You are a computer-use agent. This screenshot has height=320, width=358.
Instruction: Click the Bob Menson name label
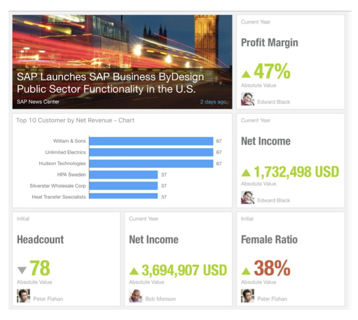pos(160,299)
